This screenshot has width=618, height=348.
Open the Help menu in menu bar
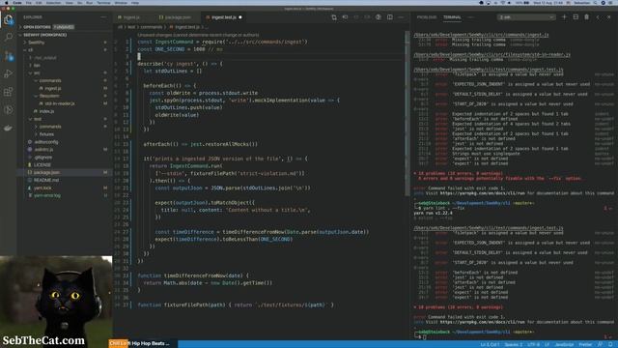[x=135, y=3]
